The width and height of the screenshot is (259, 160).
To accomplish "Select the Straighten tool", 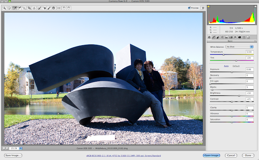I will [34, 8].
